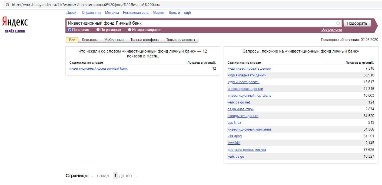Click the 'инвестиционный портфель' query link
Viewport: 382px width, 185px height.
(x=249, y=96)
